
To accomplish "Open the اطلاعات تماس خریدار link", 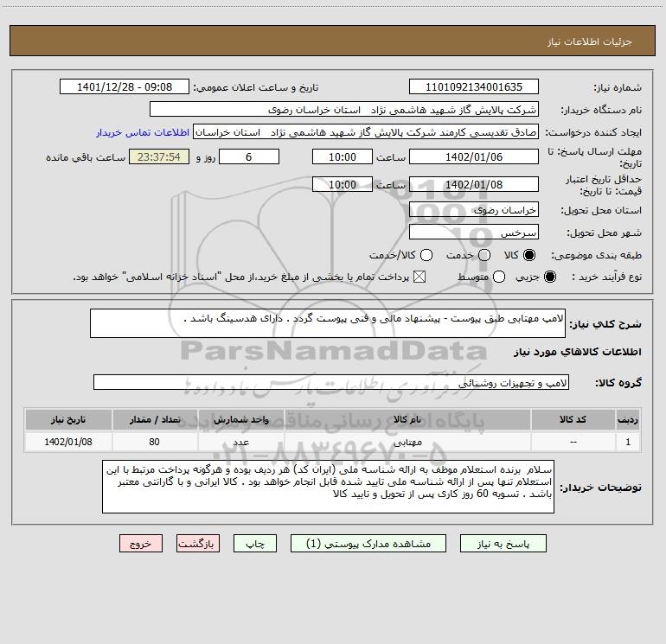I will (x=143, y=132).
